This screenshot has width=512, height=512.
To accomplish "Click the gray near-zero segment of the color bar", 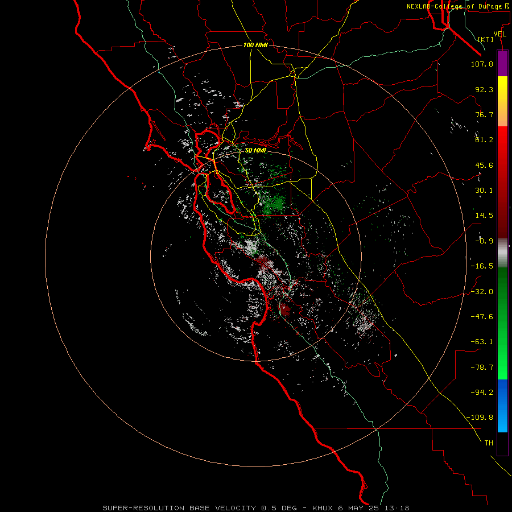I will pyautogui.click(x=502, y=253).
